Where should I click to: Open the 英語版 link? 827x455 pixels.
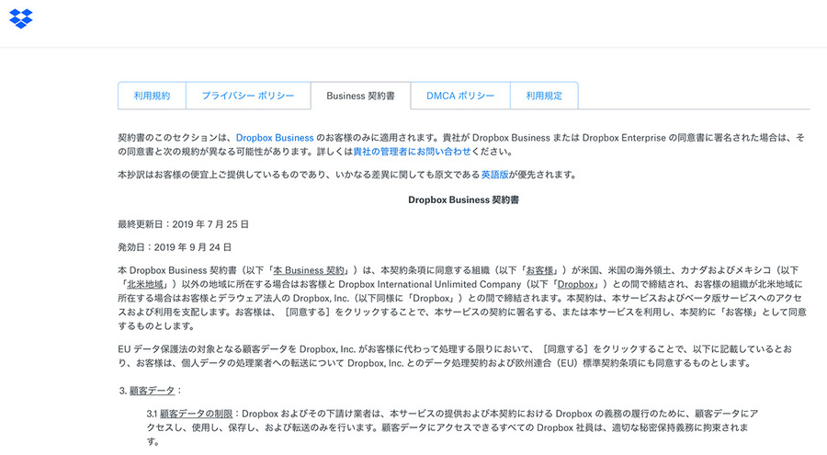pyautogui.click(x=496, y=175)
